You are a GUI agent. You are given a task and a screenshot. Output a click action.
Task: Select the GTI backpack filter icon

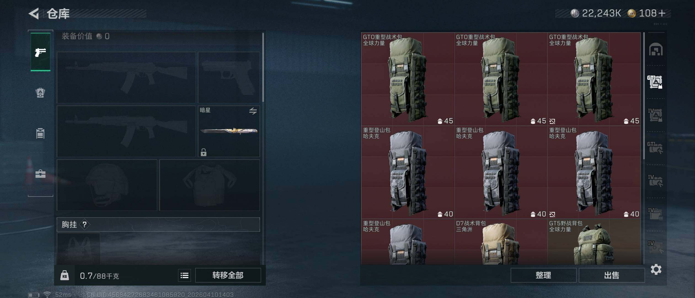655,82
